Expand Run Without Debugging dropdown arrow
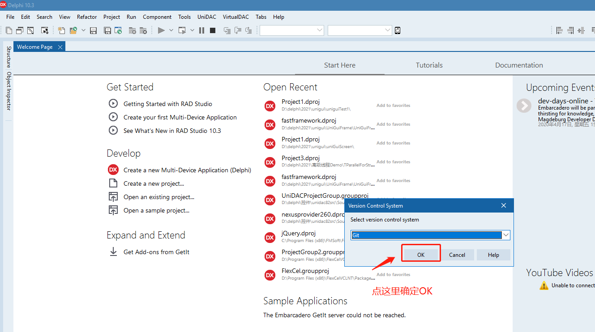The height and width of the screenshot is (332, 595). [192, 30]
